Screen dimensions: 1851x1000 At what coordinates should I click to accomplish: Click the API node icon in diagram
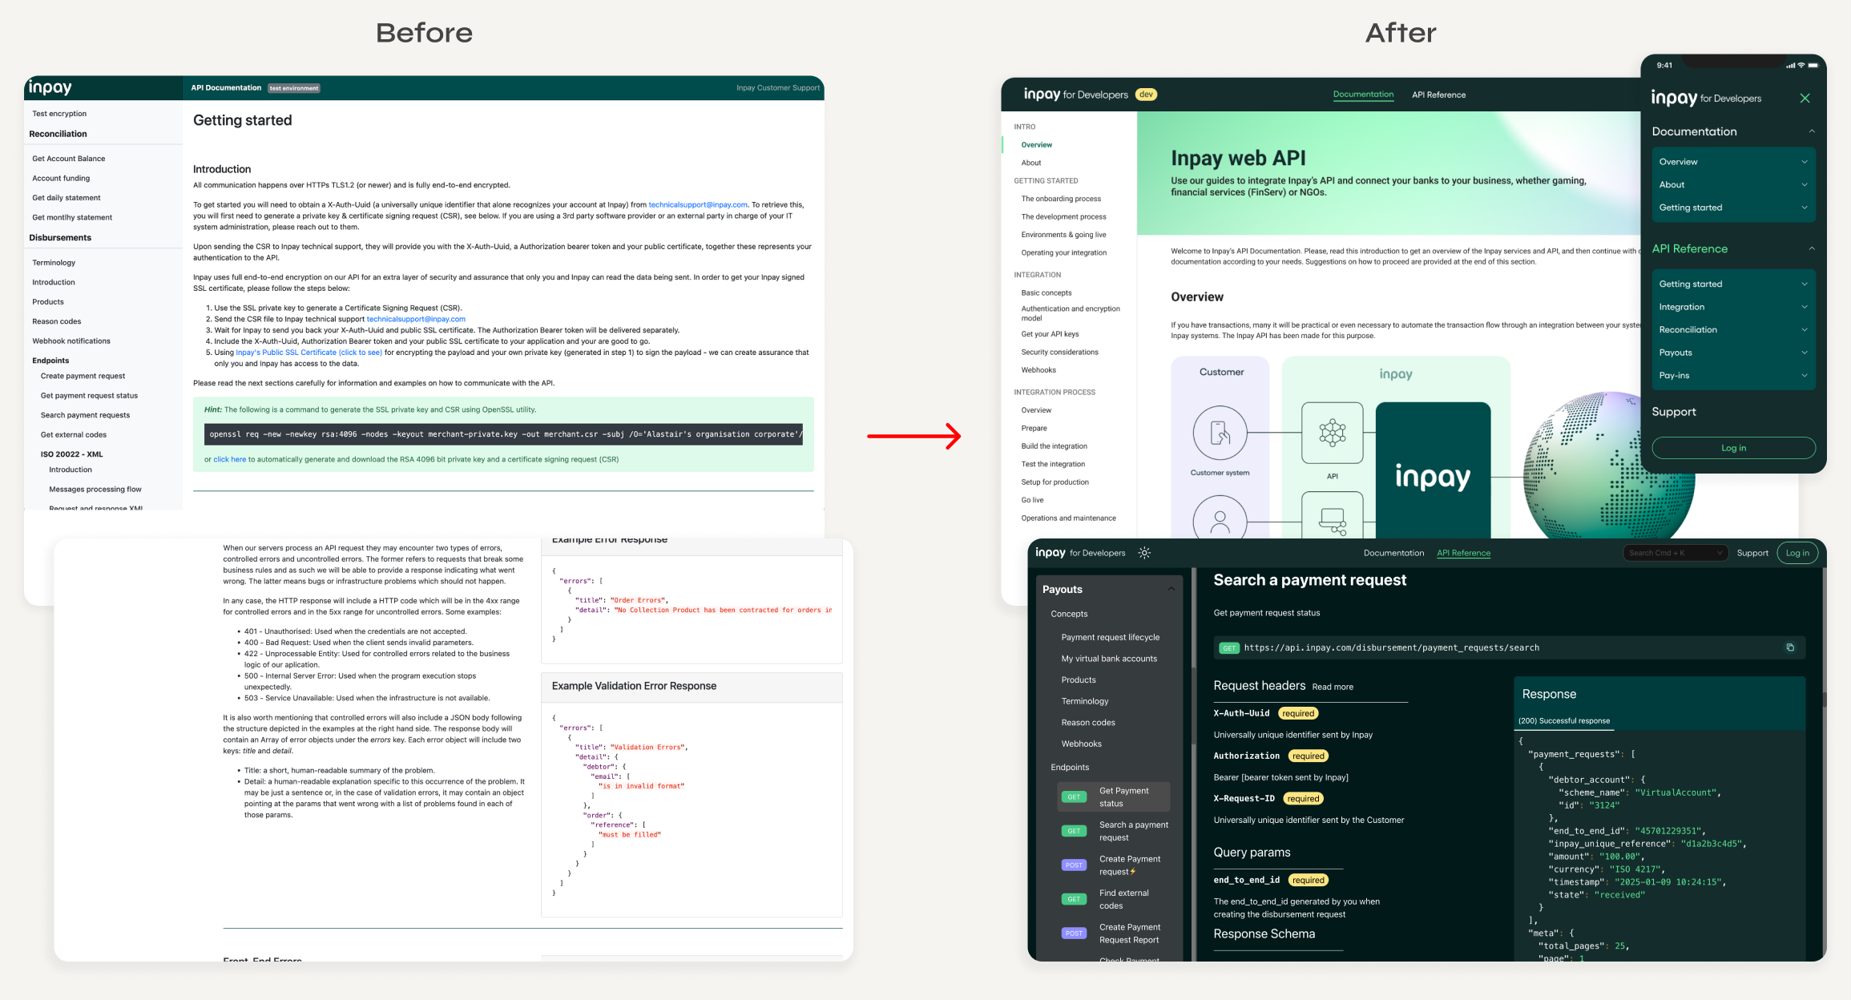(1332, 433)
